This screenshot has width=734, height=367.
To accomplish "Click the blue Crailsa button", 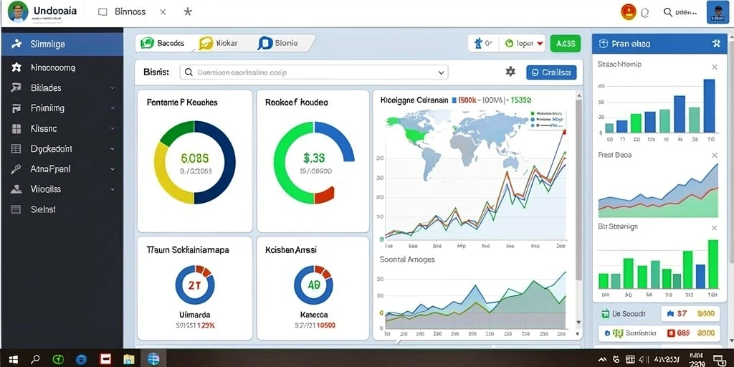I will point(551,72).
